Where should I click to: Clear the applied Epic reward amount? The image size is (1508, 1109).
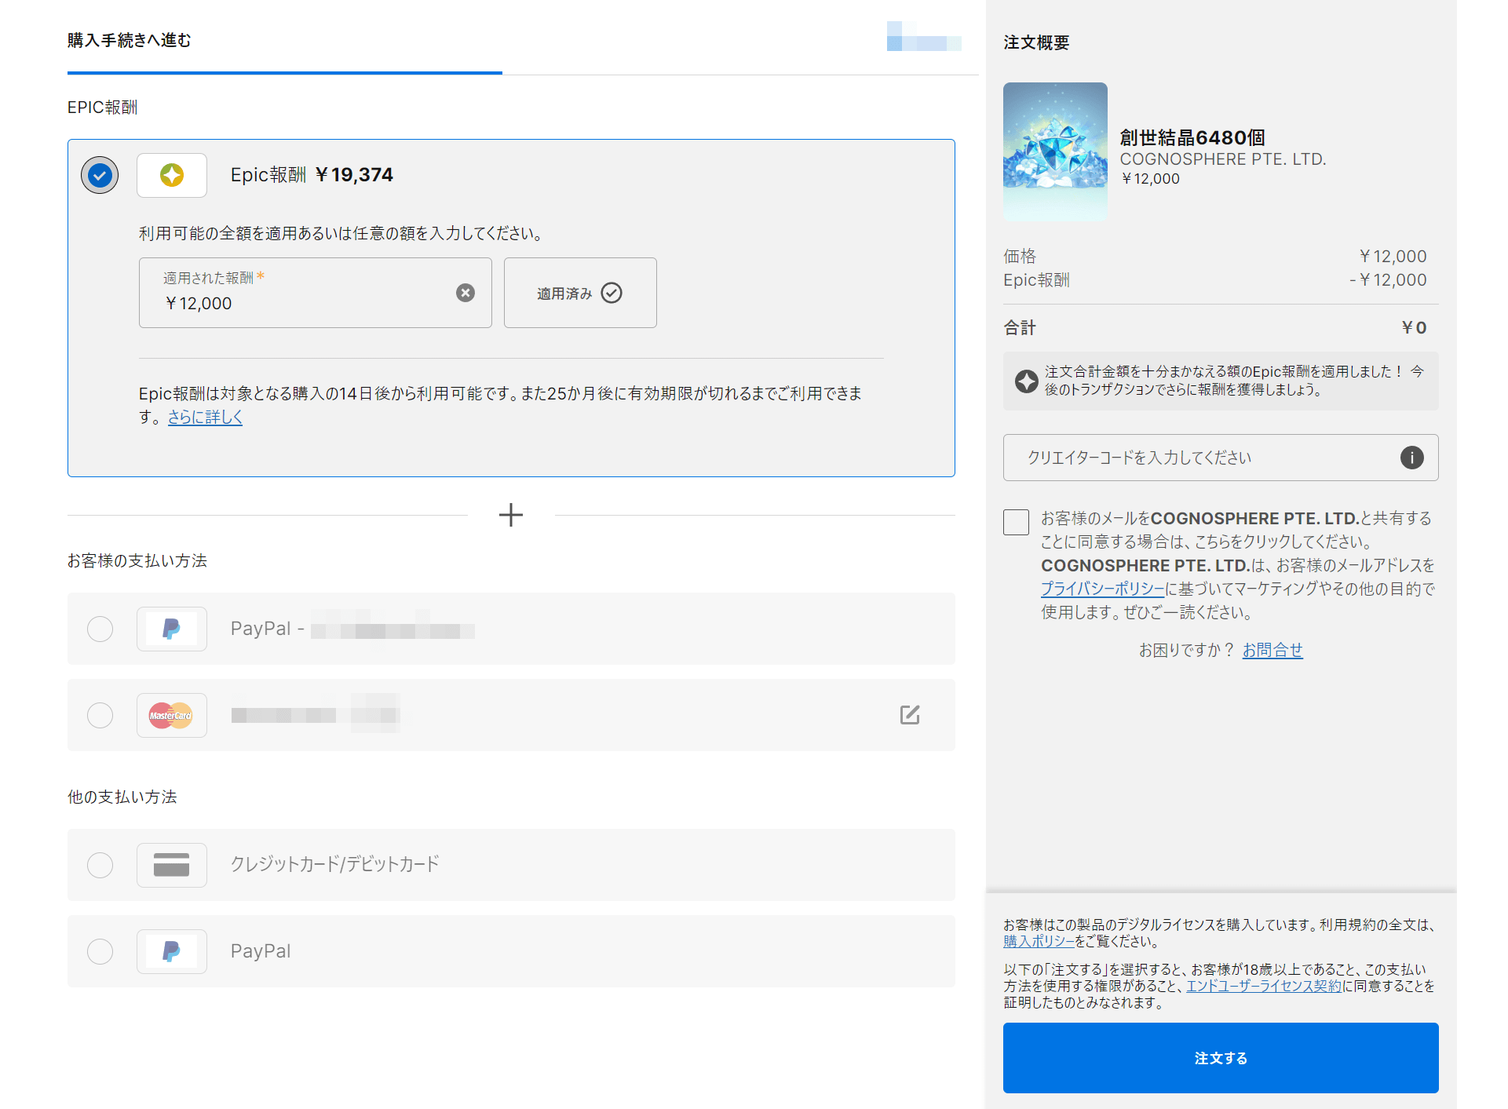[466, 293]
